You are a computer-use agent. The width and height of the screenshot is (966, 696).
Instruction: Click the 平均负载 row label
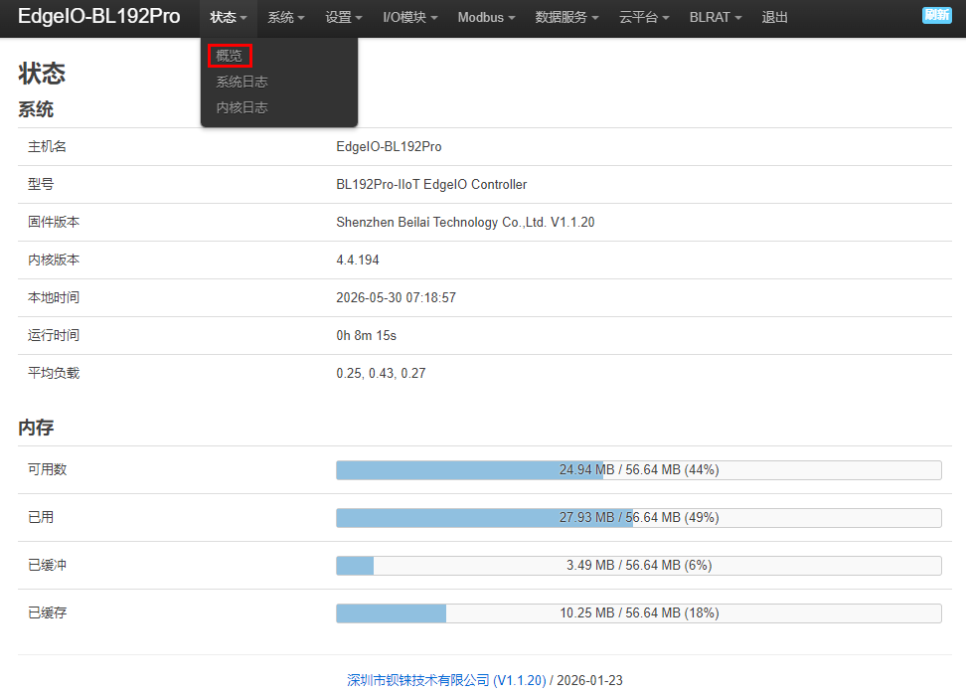coord(54,373)
